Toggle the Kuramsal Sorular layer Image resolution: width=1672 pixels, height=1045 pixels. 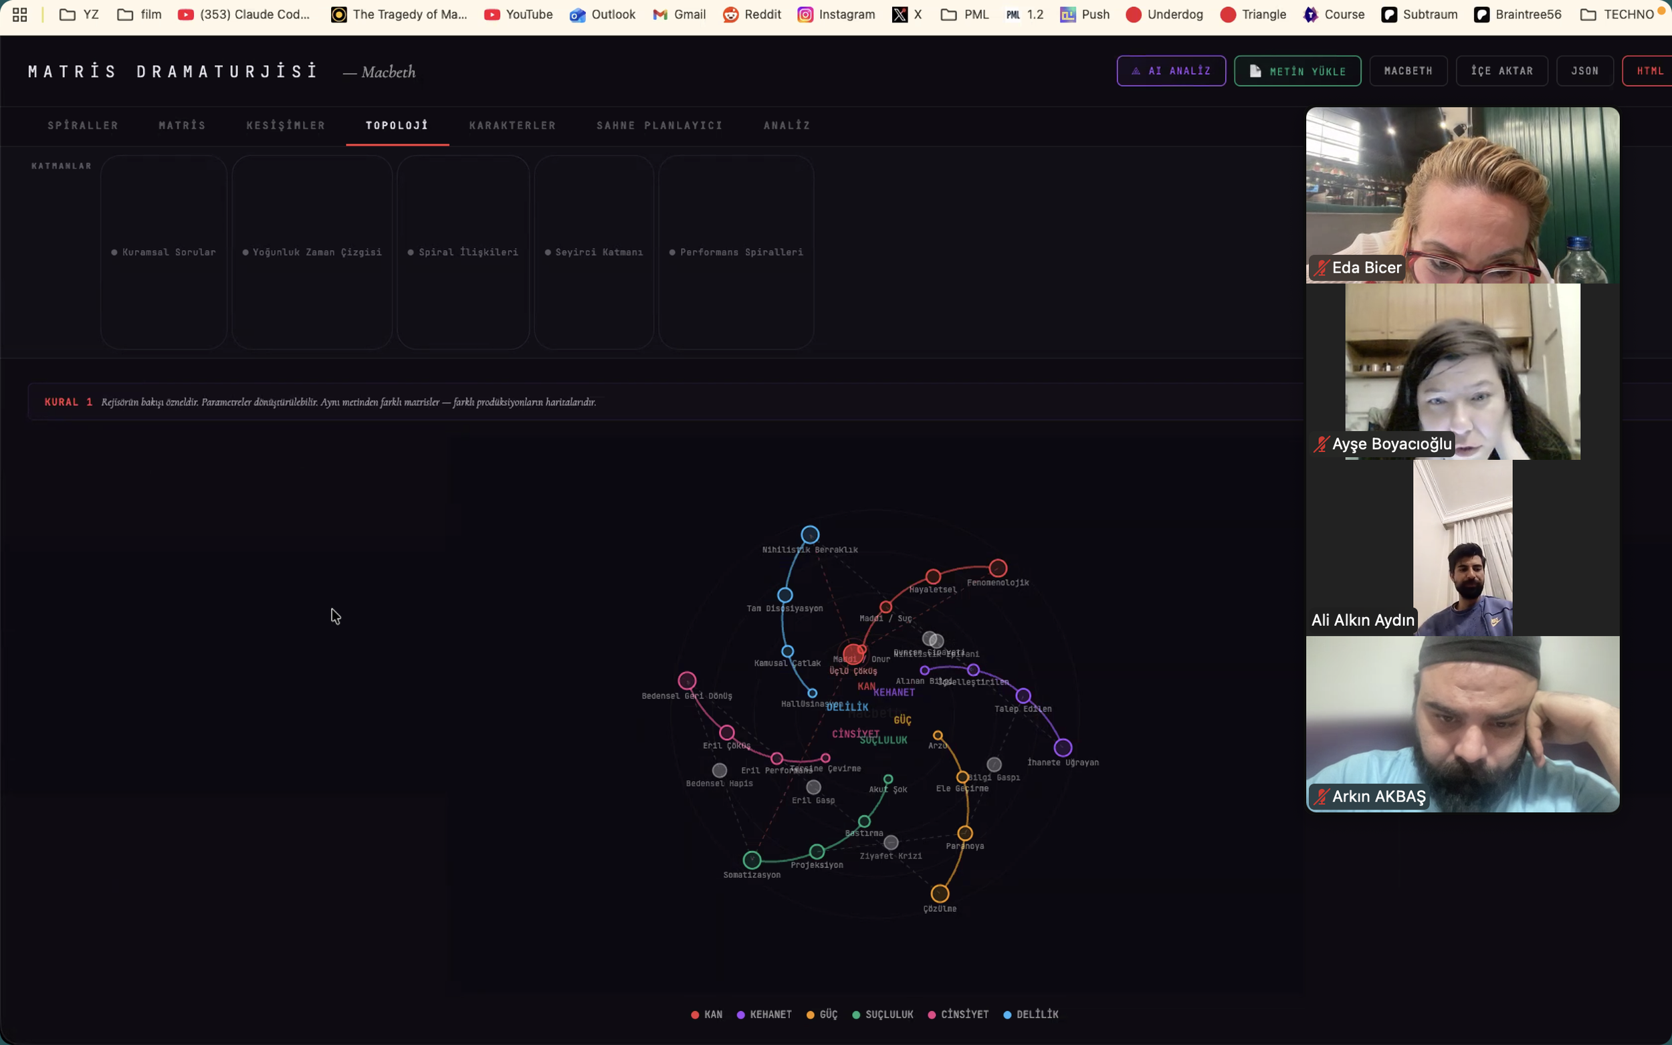(x=164, y=252)
